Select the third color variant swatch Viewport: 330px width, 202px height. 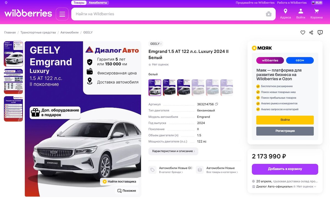tap(183, 88)
